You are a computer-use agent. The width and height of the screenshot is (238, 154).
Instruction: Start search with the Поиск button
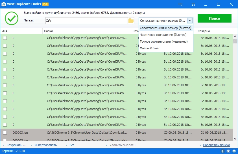215,18
